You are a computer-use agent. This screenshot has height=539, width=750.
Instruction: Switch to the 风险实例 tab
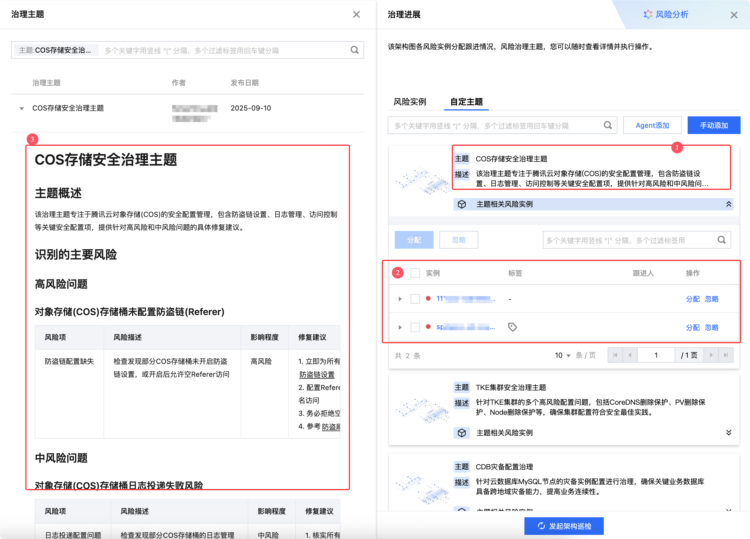(410, 102)
